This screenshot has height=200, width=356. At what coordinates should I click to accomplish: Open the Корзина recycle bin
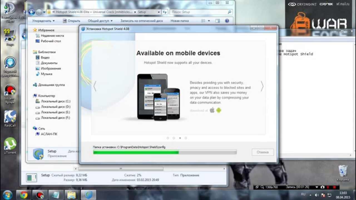coord(343,174)
